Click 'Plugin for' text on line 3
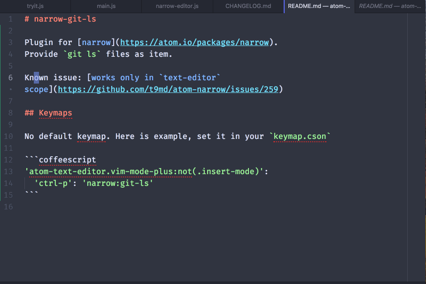Image resolution: width=426 pixels, height=284 pixels. click(48, 42)
